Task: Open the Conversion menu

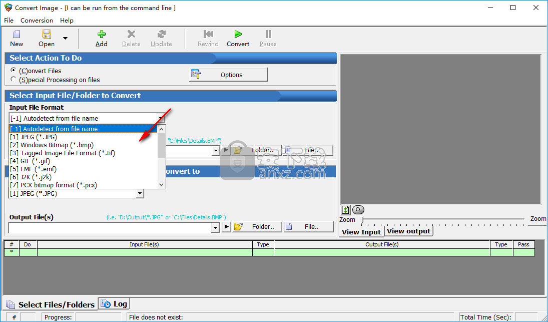Action: (x=37, y=21)
